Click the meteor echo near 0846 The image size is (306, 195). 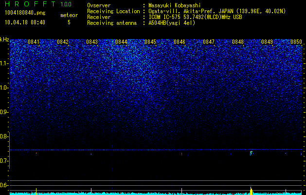(181, 154)
